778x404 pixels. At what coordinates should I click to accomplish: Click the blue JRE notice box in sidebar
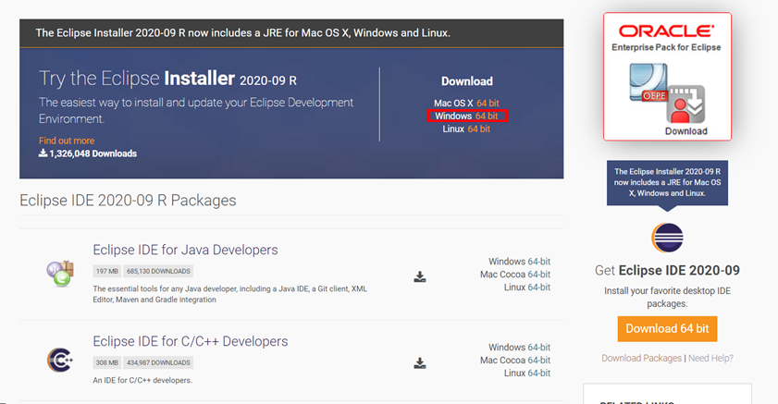tap(667, 182)
